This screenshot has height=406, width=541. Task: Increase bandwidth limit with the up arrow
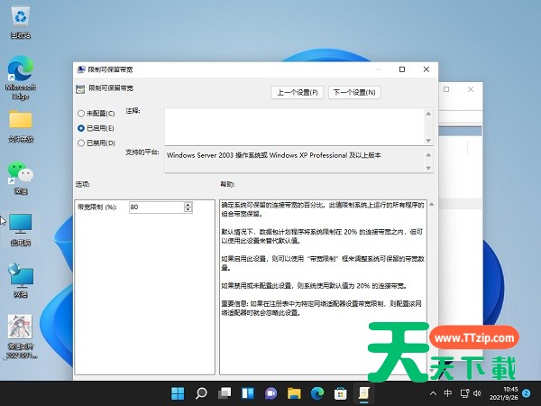(188, 204)
